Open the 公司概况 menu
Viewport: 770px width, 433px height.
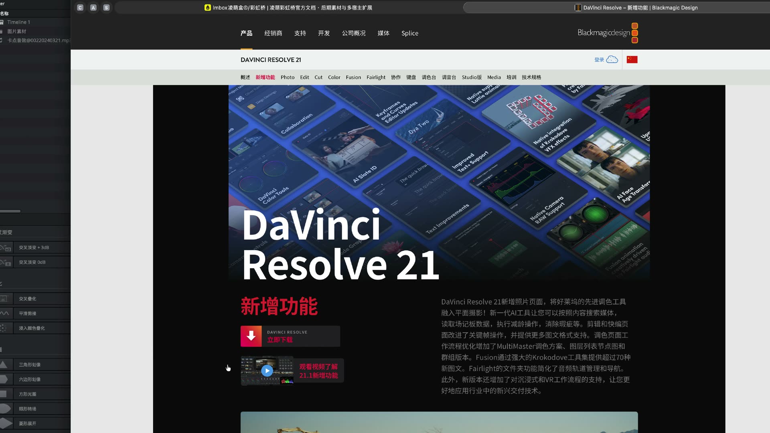354,33
